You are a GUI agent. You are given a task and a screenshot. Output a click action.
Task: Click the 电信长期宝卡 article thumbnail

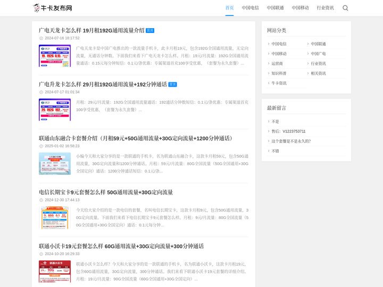click(55, 217)
